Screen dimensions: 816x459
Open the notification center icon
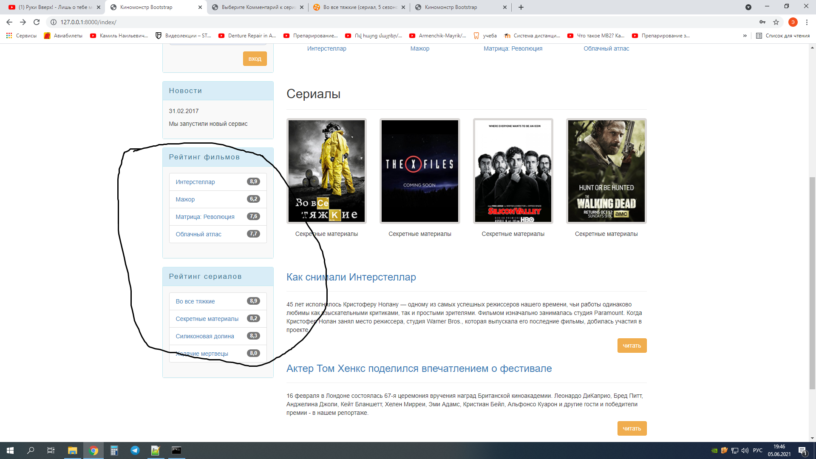click(x=802, y=451)
